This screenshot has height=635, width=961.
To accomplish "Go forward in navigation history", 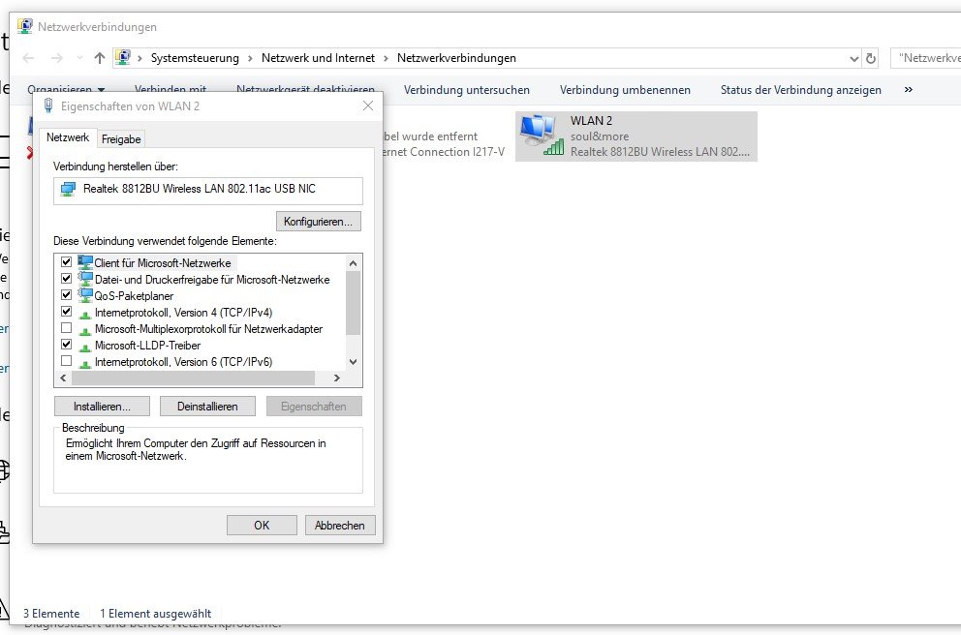I will click(x=56, y=58).
